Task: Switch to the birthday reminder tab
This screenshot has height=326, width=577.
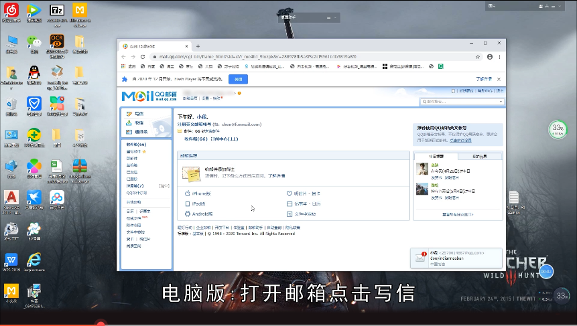Action: 436,157
